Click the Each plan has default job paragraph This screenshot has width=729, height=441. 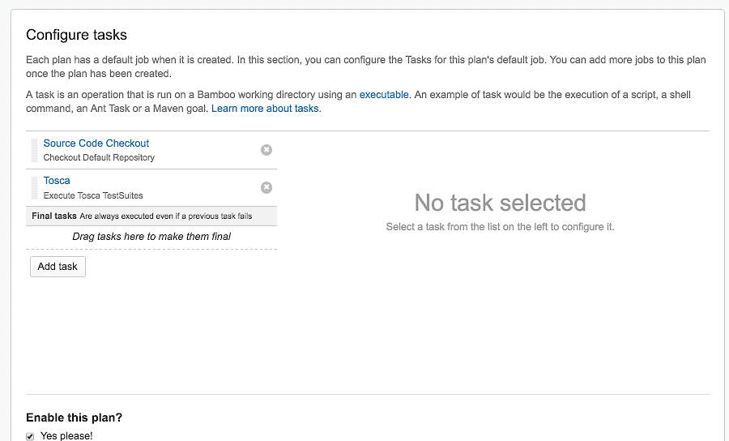point(366,66)
